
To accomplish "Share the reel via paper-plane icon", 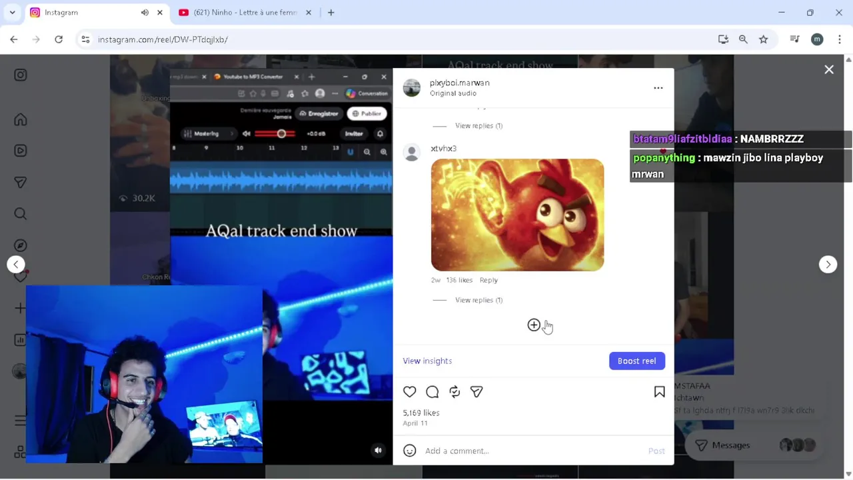I will pos(476,392).
